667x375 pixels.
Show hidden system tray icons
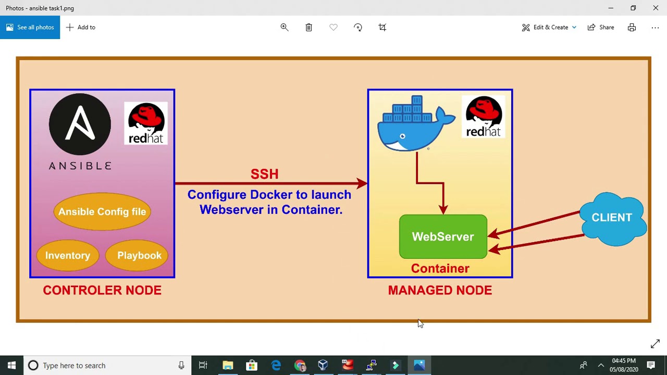pyautogui.click(x=601, y=365)
